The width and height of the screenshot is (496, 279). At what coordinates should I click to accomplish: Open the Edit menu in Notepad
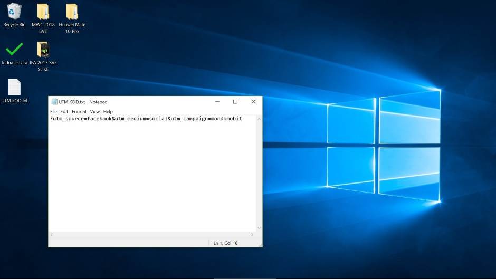[64, 112]
